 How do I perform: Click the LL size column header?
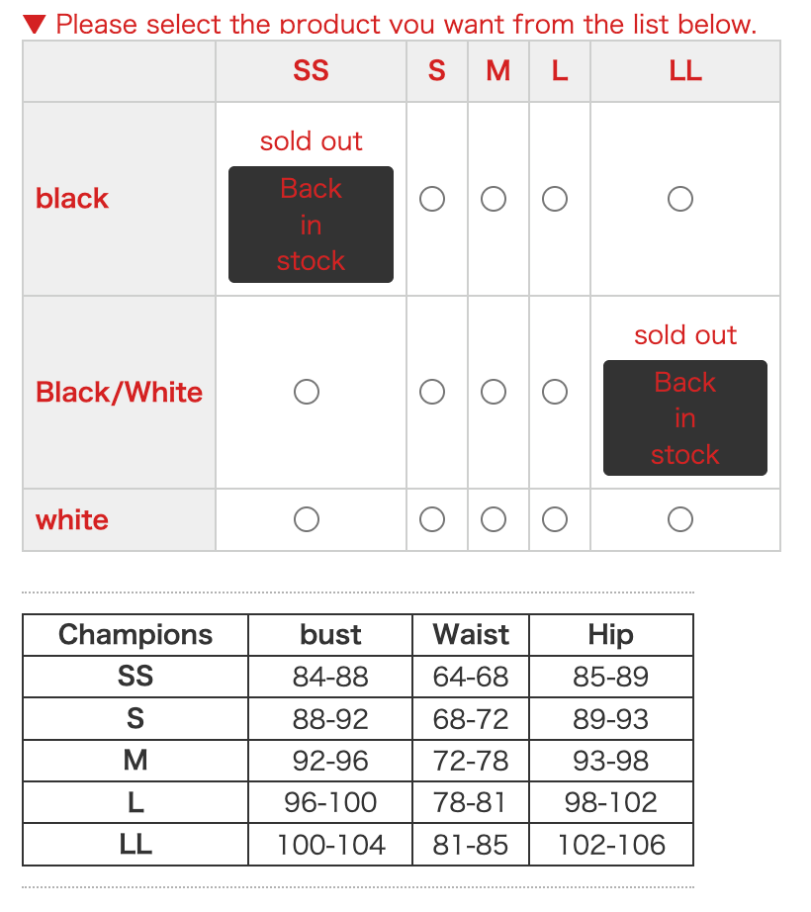[685, 71]
